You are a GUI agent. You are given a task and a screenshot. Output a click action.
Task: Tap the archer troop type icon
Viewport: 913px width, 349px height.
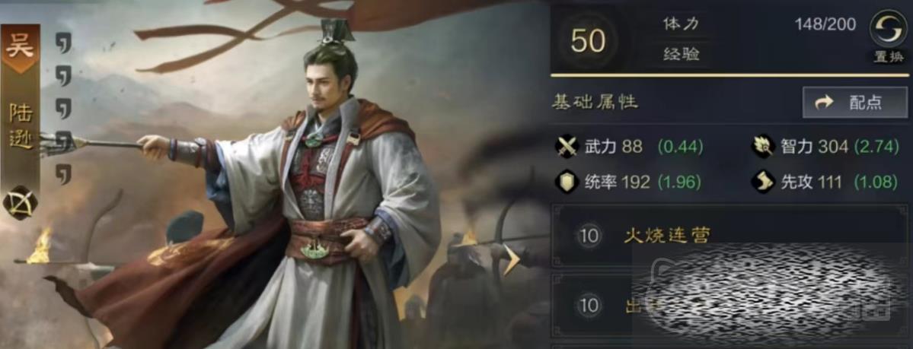[x=21, y=202]
